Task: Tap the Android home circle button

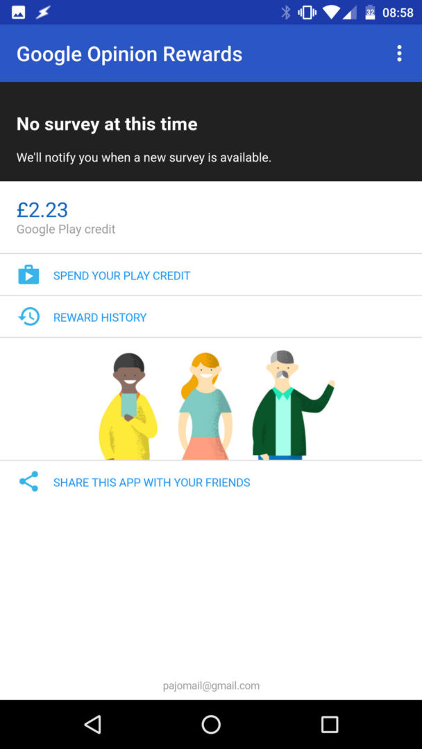Action: pyautogui.click(x=211, y=724)
